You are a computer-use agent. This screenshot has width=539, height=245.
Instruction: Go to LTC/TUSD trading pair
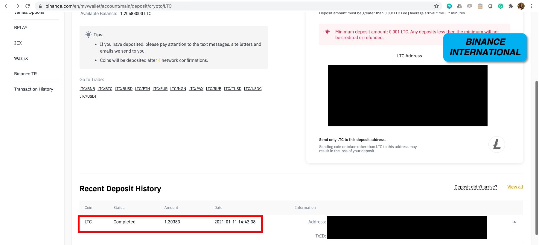coord(232,89)
